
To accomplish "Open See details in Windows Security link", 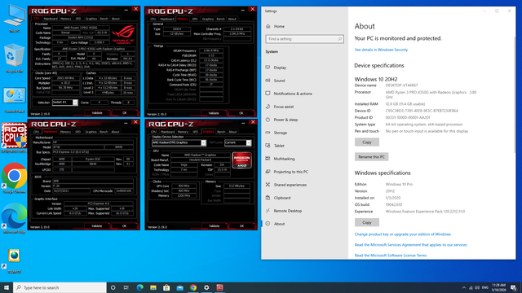I will (381, 50).
